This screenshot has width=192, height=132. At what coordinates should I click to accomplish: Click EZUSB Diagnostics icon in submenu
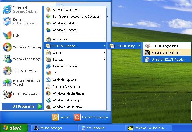point(147,46)
